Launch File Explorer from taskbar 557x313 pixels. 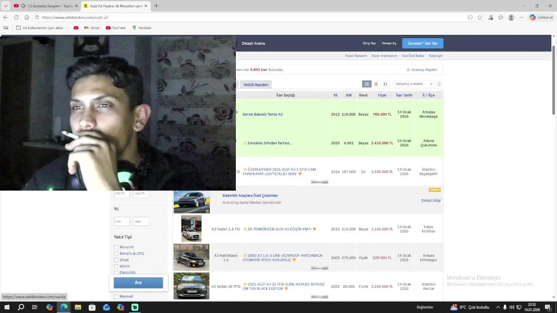tap(78, 307)
